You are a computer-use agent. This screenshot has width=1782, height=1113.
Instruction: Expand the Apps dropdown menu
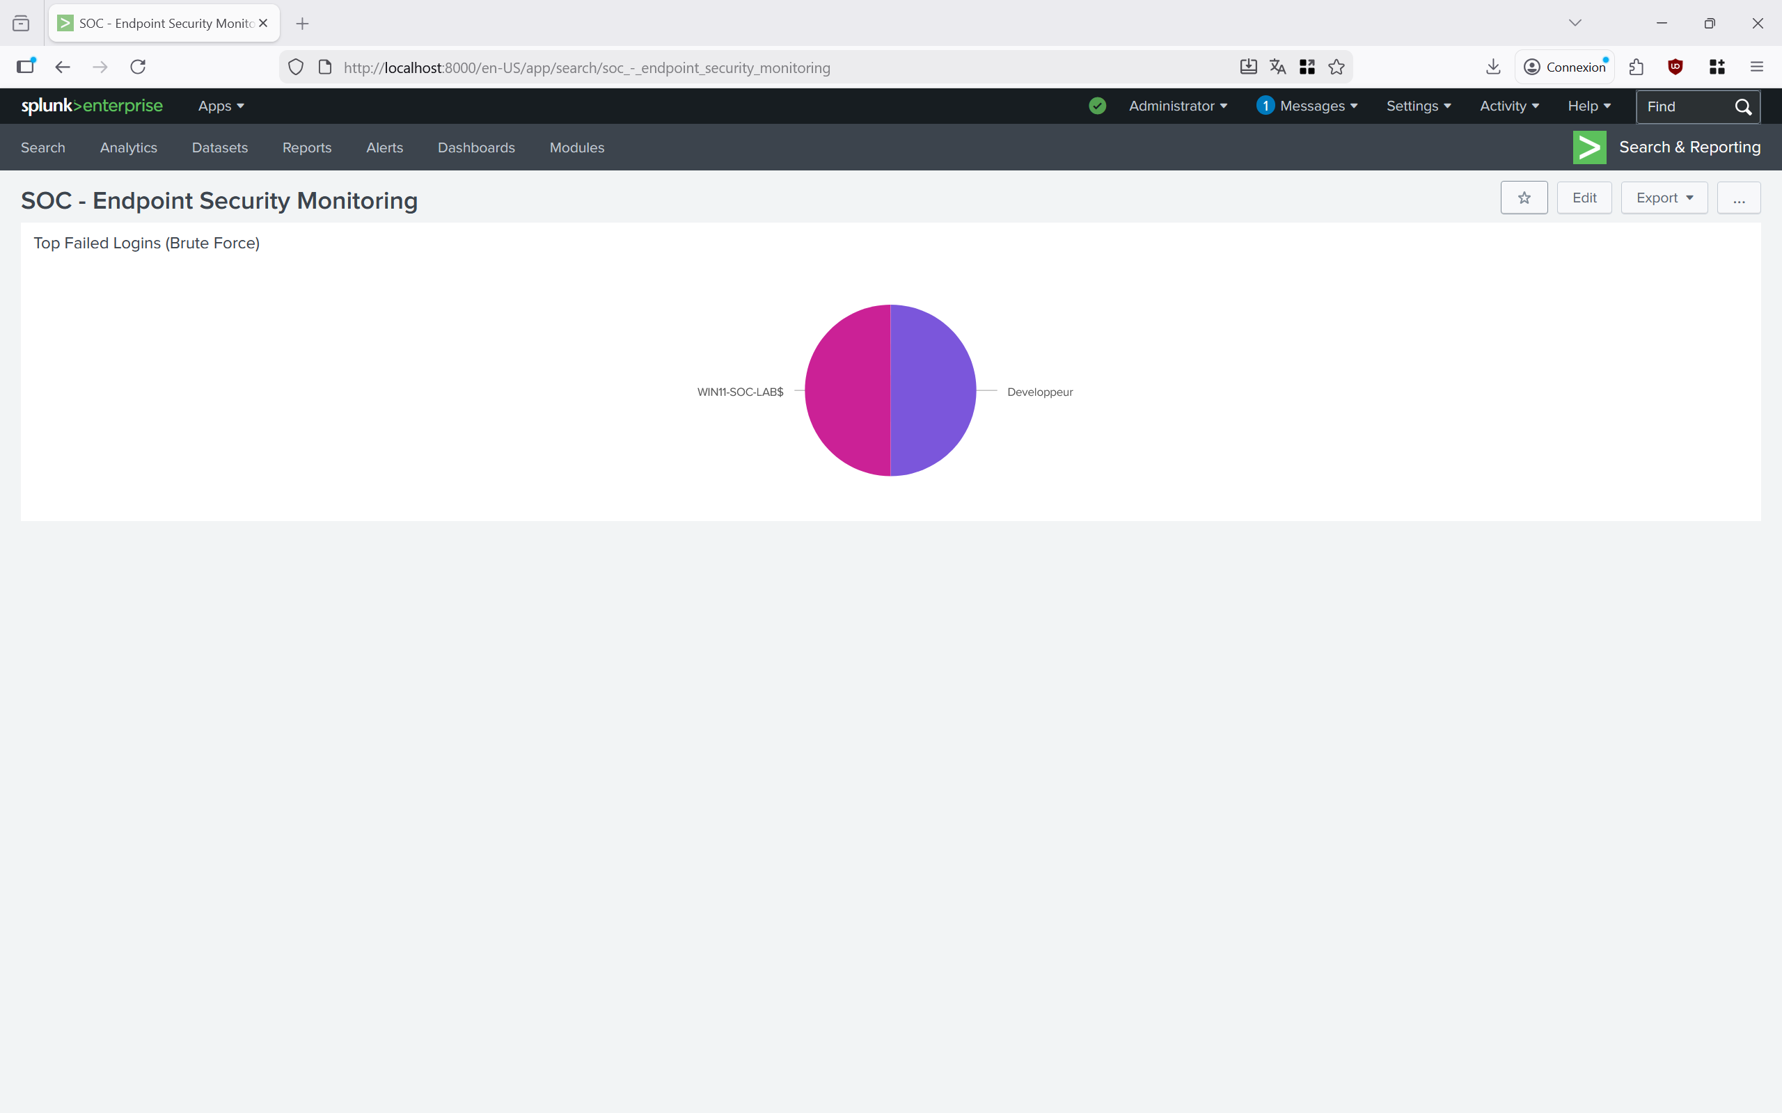[221, 106]
